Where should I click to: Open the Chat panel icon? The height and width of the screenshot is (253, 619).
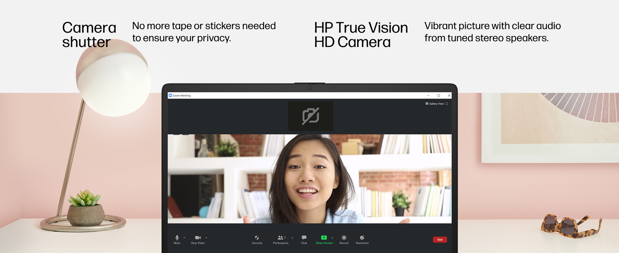point(304,237)
